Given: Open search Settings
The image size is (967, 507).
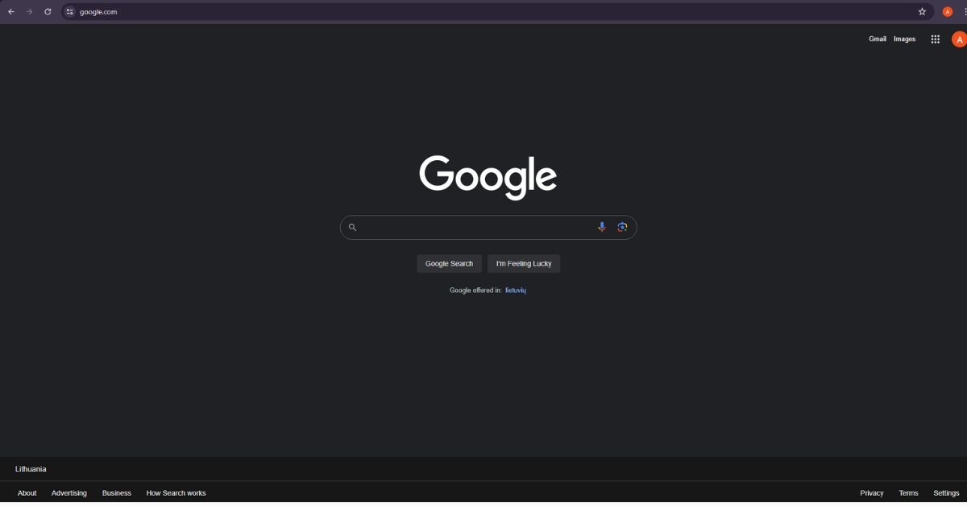Looking at the screenshot, I should click(945, 493).
